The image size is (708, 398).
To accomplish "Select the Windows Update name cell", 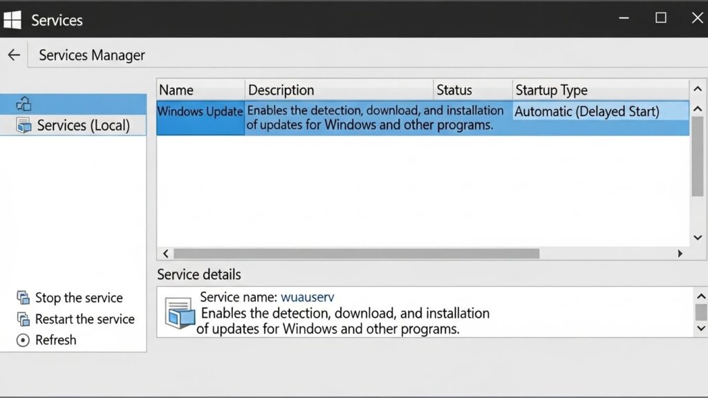I will tap(200, 117).
